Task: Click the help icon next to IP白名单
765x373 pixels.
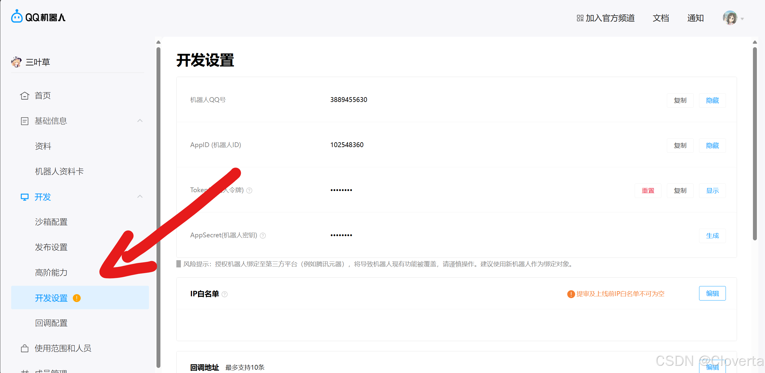Action: point(225,294)
